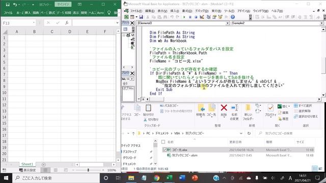Click the Windows Start button
The image size is (326, 183).
click(x=6, y=178)
